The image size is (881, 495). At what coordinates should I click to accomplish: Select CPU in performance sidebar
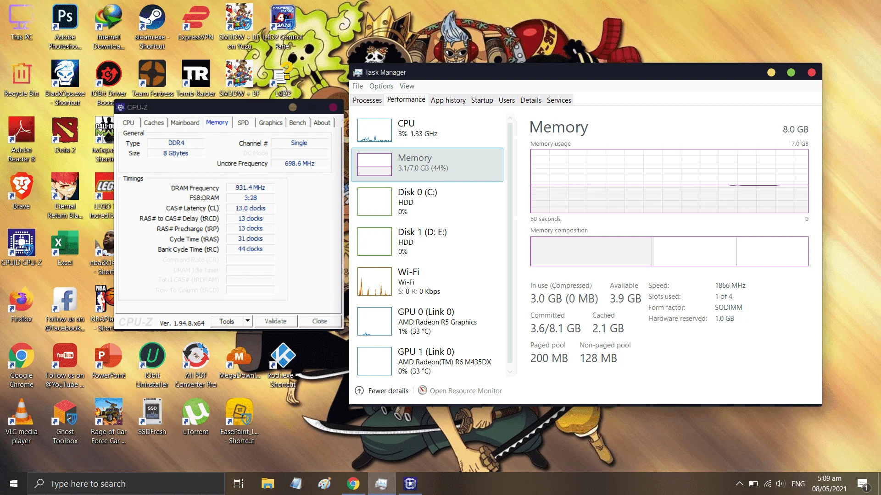427,129
